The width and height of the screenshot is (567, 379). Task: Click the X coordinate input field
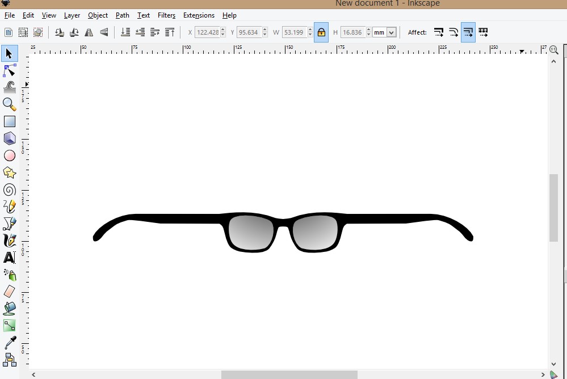pos(208,32)
